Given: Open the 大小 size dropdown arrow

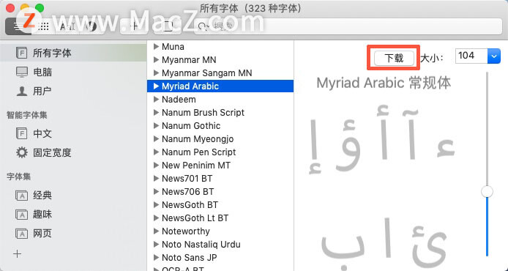Looking at the screenshot, I should [x=494, y=56].
